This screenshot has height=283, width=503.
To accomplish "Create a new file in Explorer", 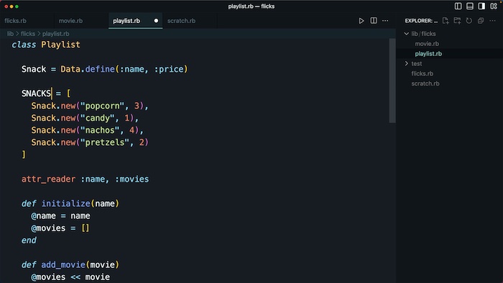I will click(446, 21).
